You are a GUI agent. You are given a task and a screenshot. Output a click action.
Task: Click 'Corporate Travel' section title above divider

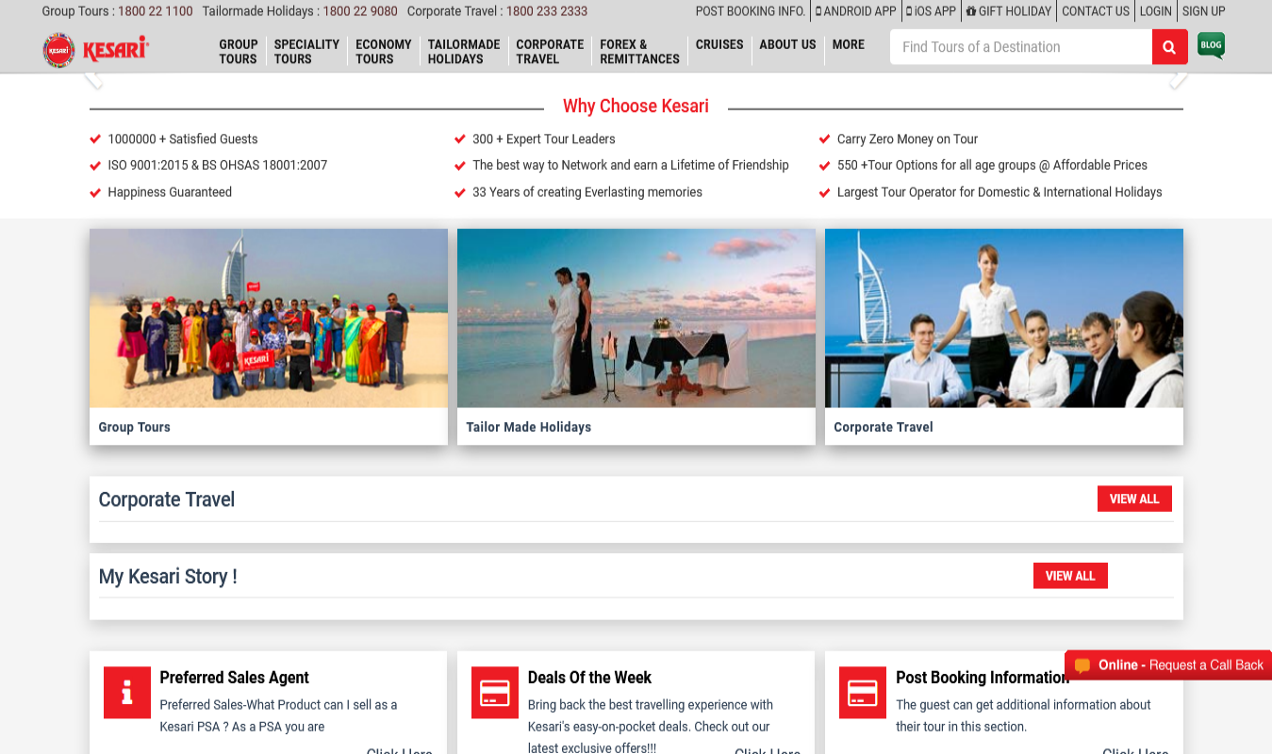(167, 500)
